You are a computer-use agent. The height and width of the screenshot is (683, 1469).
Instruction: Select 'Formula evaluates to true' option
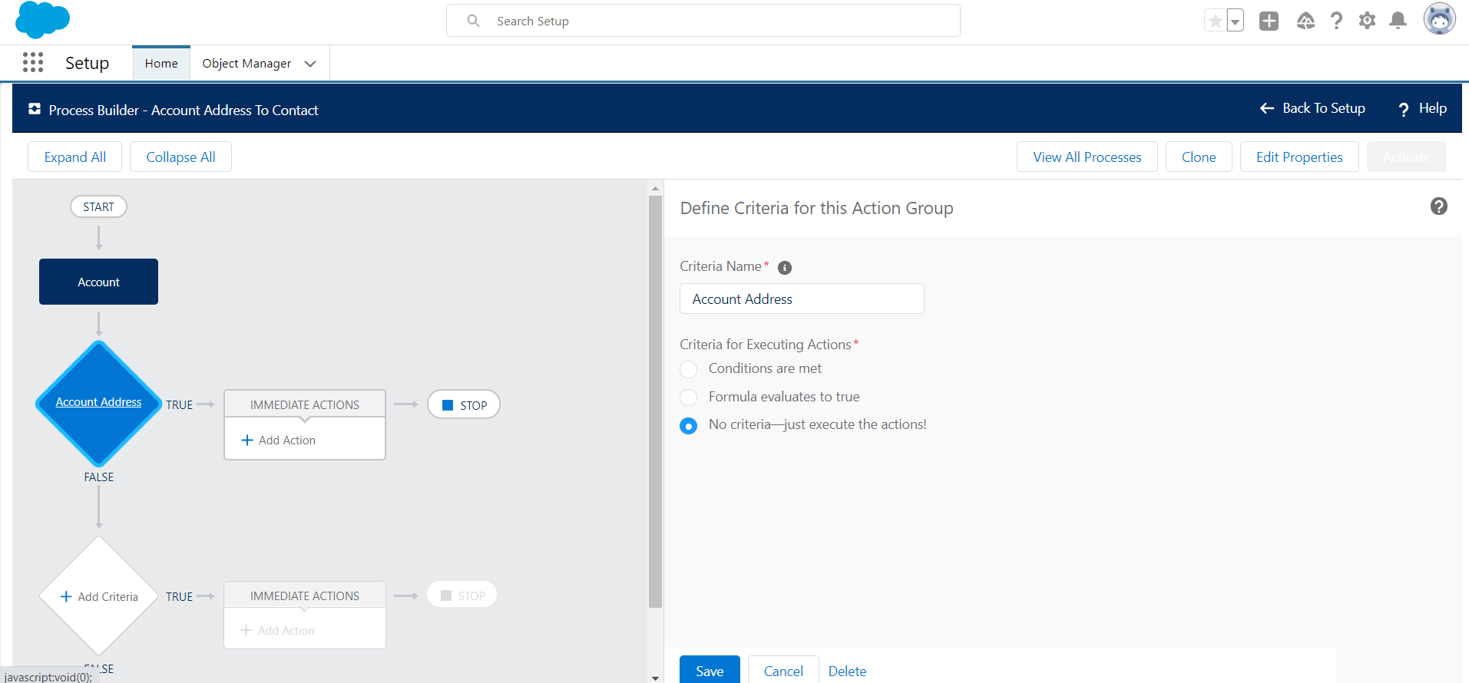pyautogui.click(x=689, y=398)
